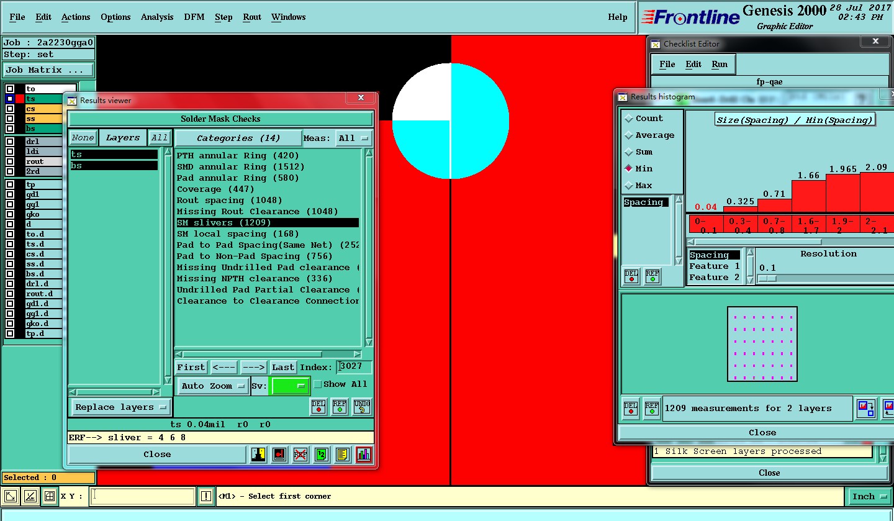Open the Help menu
Screen dimensions: 894x521
point(618,17)
